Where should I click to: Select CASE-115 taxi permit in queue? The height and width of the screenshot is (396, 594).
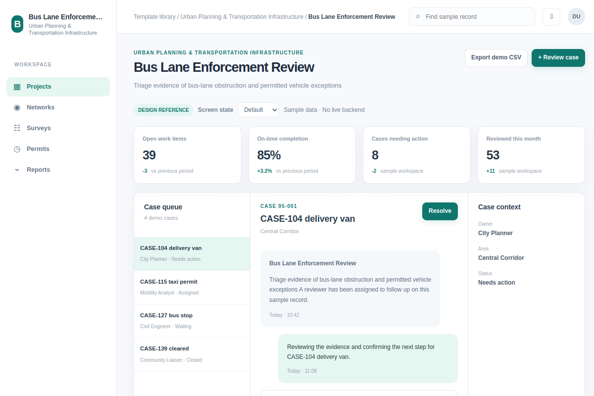point(192,288)
